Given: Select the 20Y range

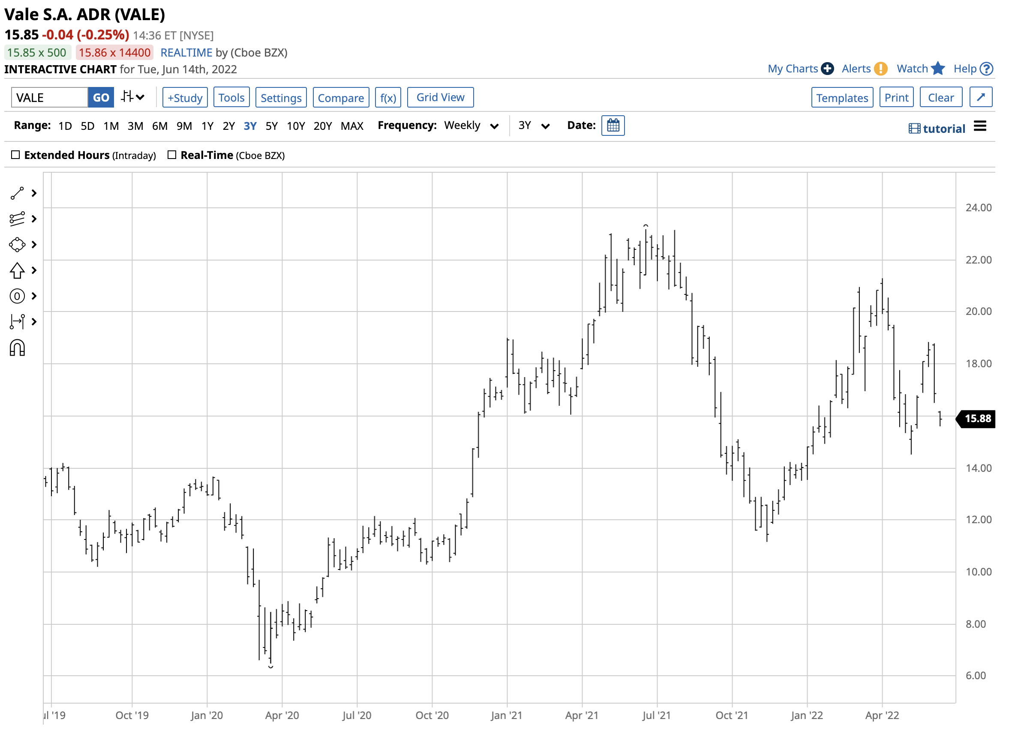Looking at the screenshot, I should [322, 126].
